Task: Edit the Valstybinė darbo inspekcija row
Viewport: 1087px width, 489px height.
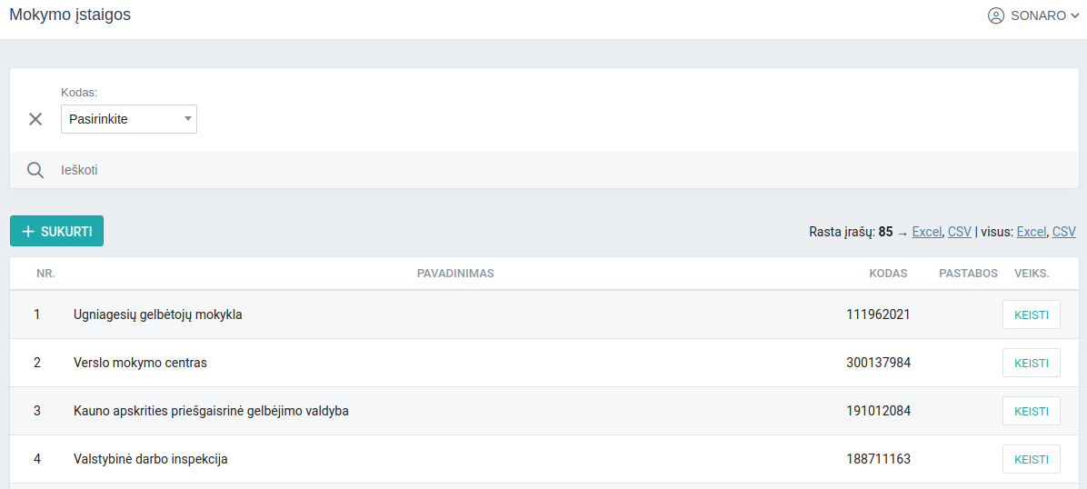Action: point(1031,459)
